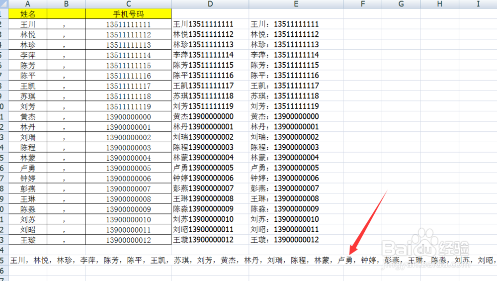Image resolution: width=497 pixels, height=281 pixels.
Task: Select column C header
Action: click(128, 4)
